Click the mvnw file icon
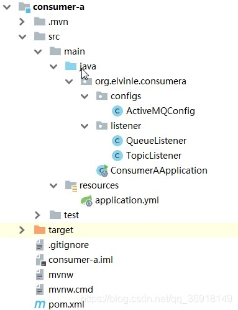238x310 pixels. coord(40,275)
